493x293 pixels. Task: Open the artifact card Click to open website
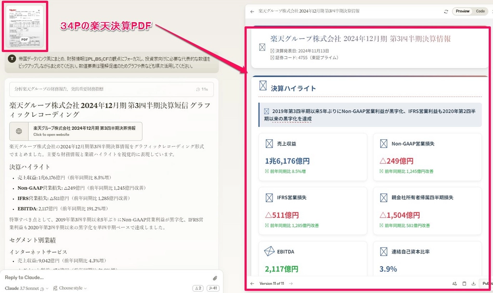point(76,131)
